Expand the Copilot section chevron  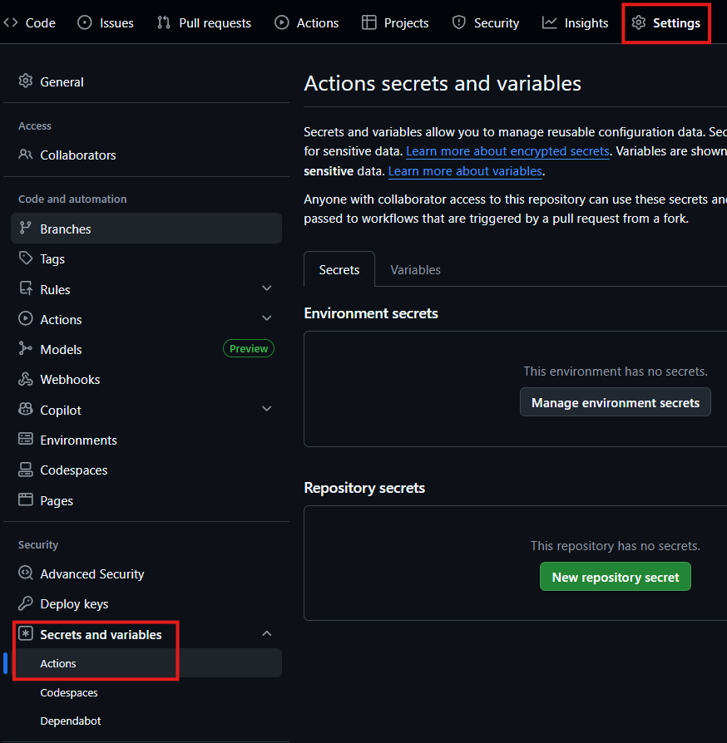coord(267,408)
